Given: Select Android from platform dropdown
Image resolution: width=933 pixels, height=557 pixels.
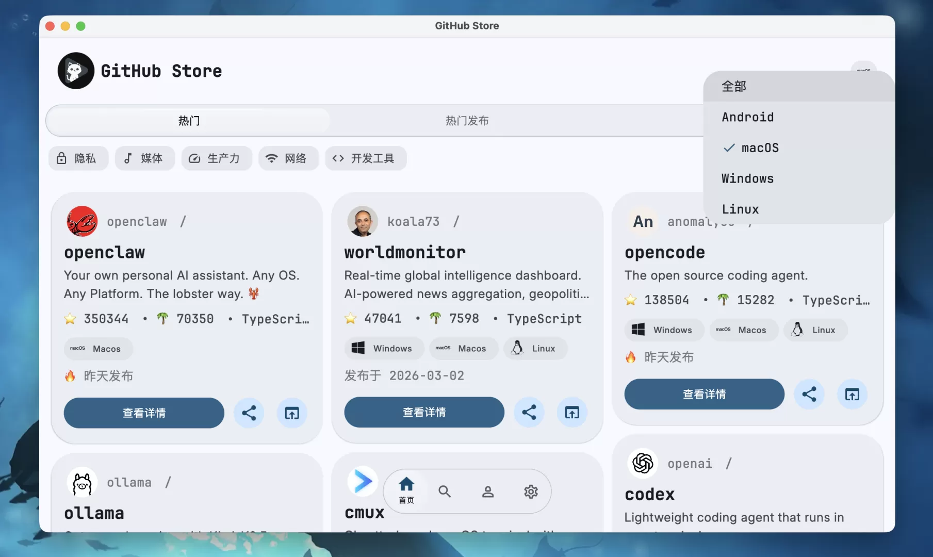Looking at the screenshot, I should point(747,117).
